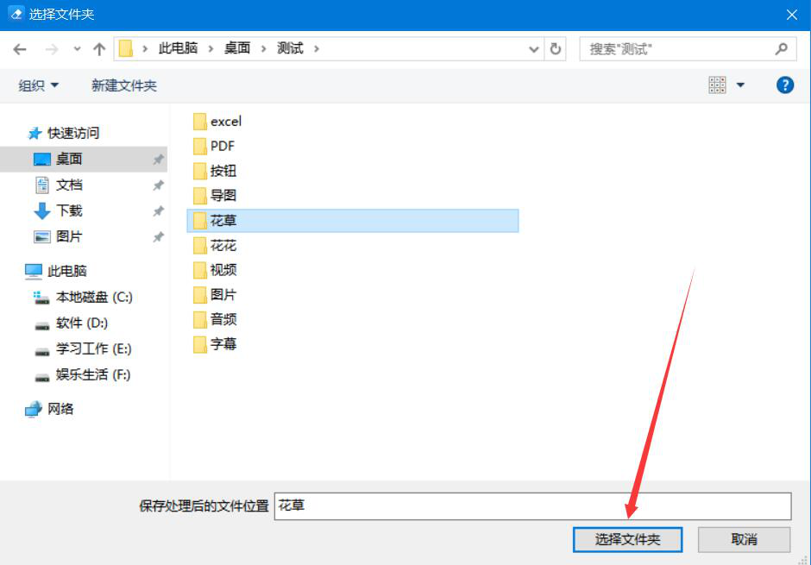The width and height of the screenshot is (811, 565).
Task: Expand chevron after 测试 in breadcrumb
Action: click(316, 48)
